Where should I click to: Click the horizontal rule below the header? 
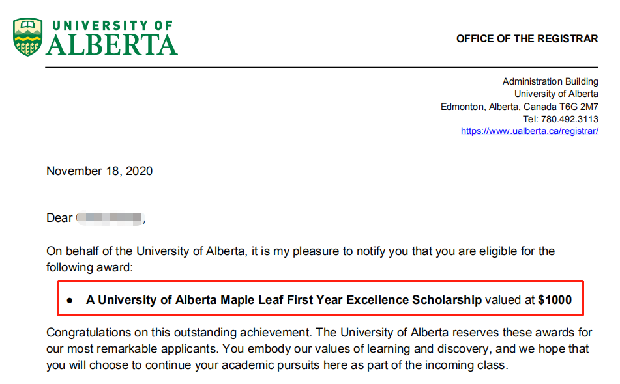pos(321,67)
